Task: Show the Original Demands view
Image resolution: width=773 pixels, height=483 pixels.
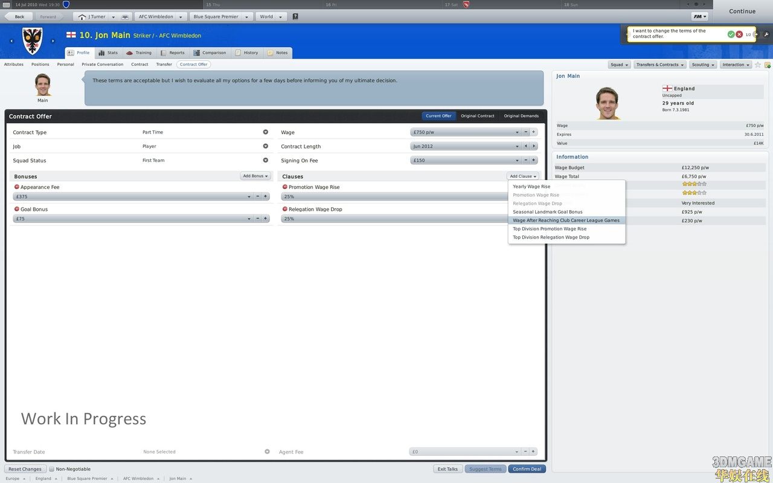Action: tap(521, 116)
